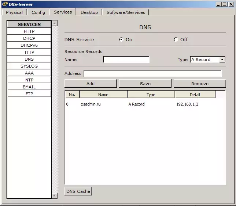236x206 pixels.
Task: Click the Detail column header
Action: click(195, 94)
